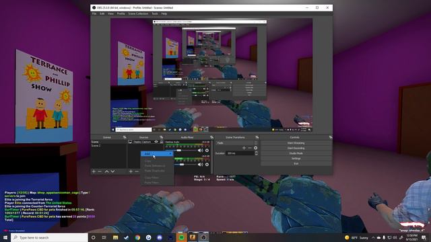
Task: Click the taskbar search box
Action: (49, 237)
